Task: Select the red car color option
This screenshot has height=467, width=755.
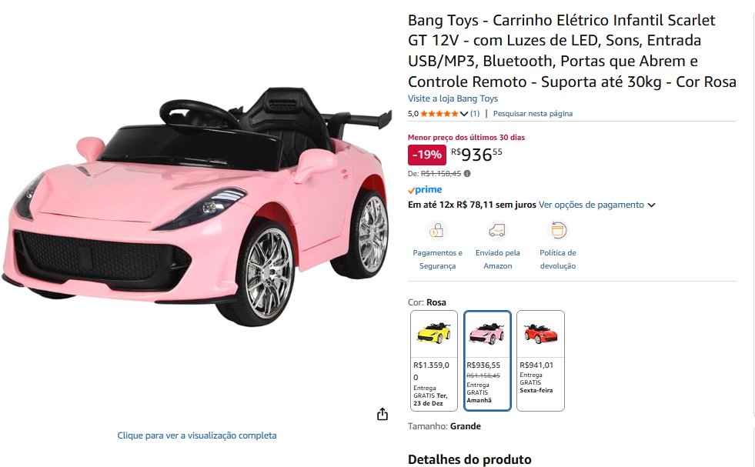Action: pyautogui.click(x=540, y=361)
